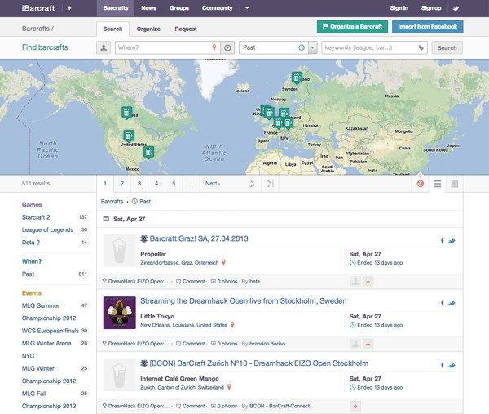The image size is (489, 414).
Task: Filter by League of Legends
Action: pyautogui.click(x=47, y=230)
